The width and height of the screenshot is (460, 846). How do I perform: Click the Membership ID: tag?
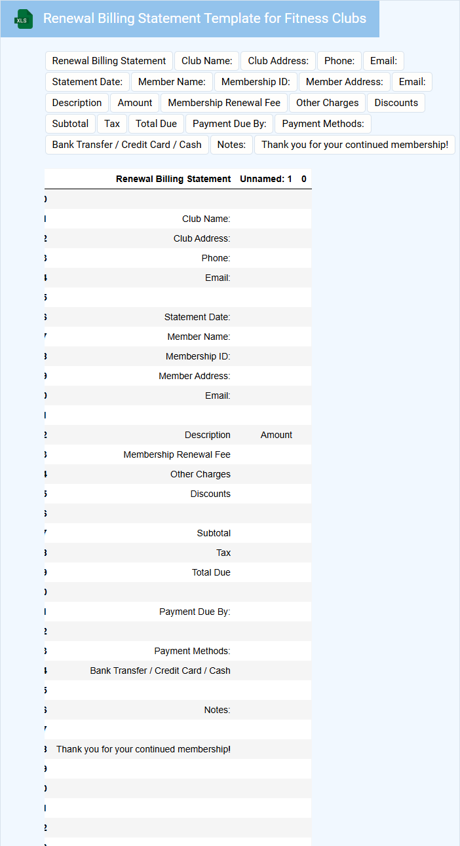click(256, 82)
